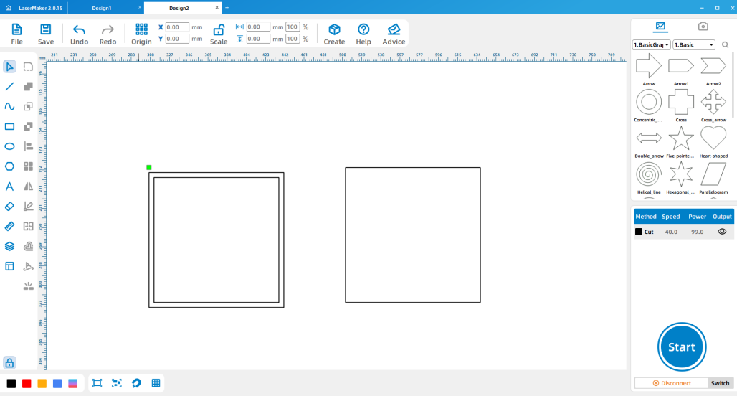
Task: Click the dashed marquee selection icon
Action: coord(28,67)
